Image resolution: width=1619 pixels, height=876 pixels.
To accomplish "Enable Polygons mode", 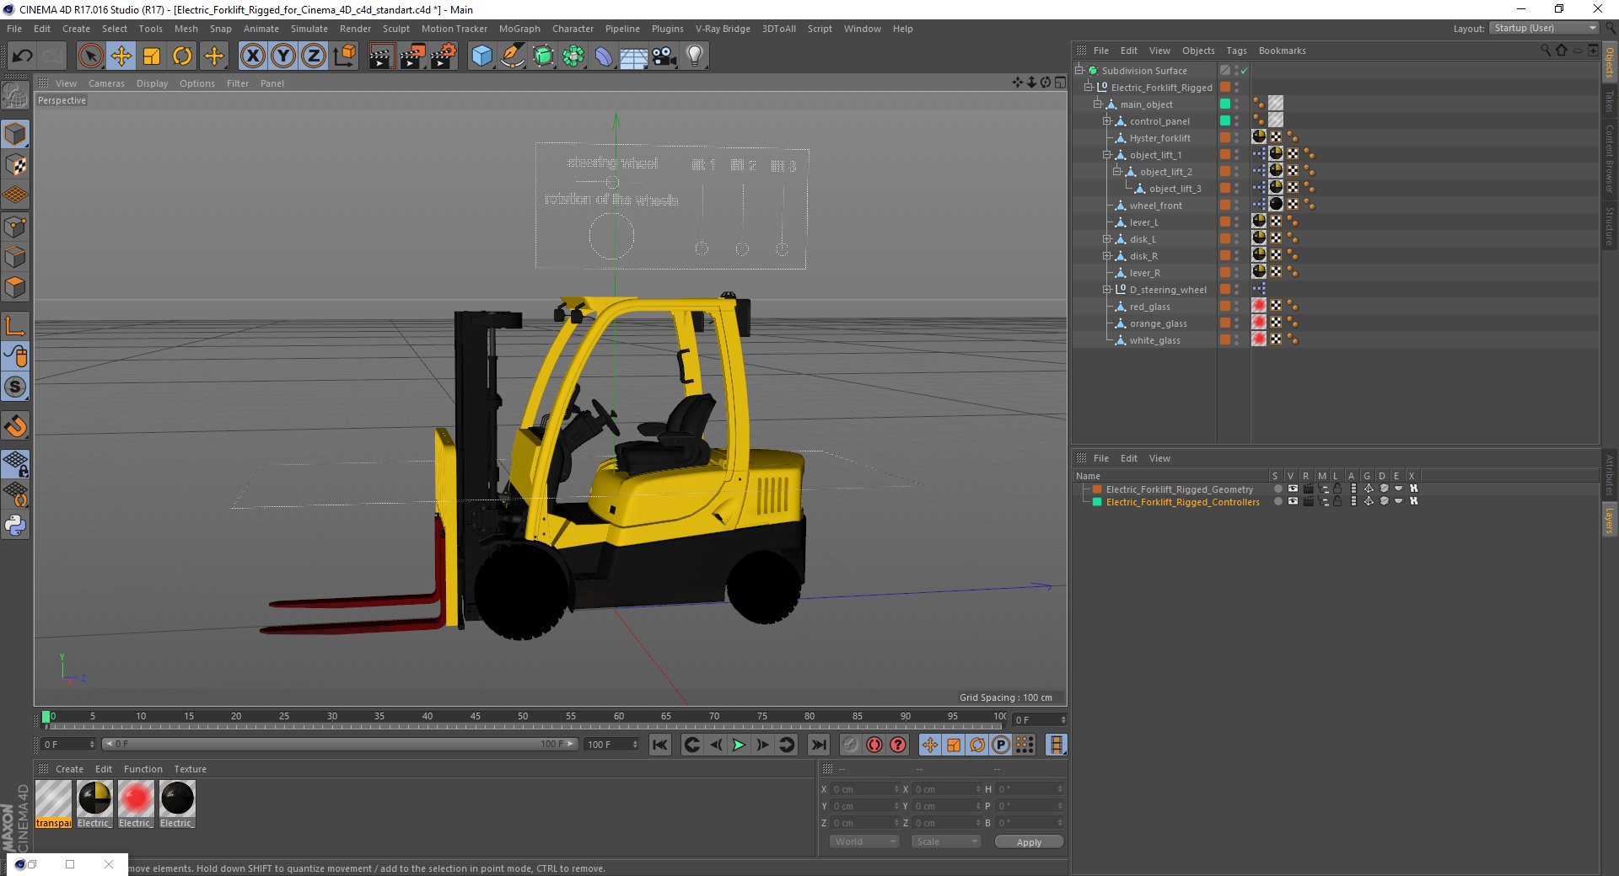I will tap(15, 287).
